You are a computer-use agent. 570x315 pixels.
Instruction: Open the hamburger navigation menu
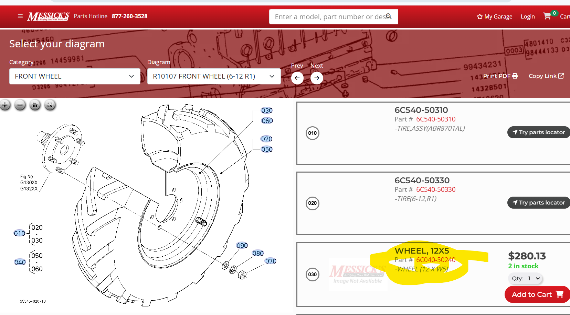click(x=20, y=16)
